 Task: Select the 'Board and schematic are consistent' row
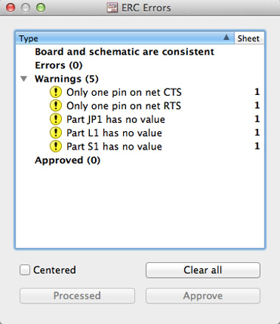140,52
